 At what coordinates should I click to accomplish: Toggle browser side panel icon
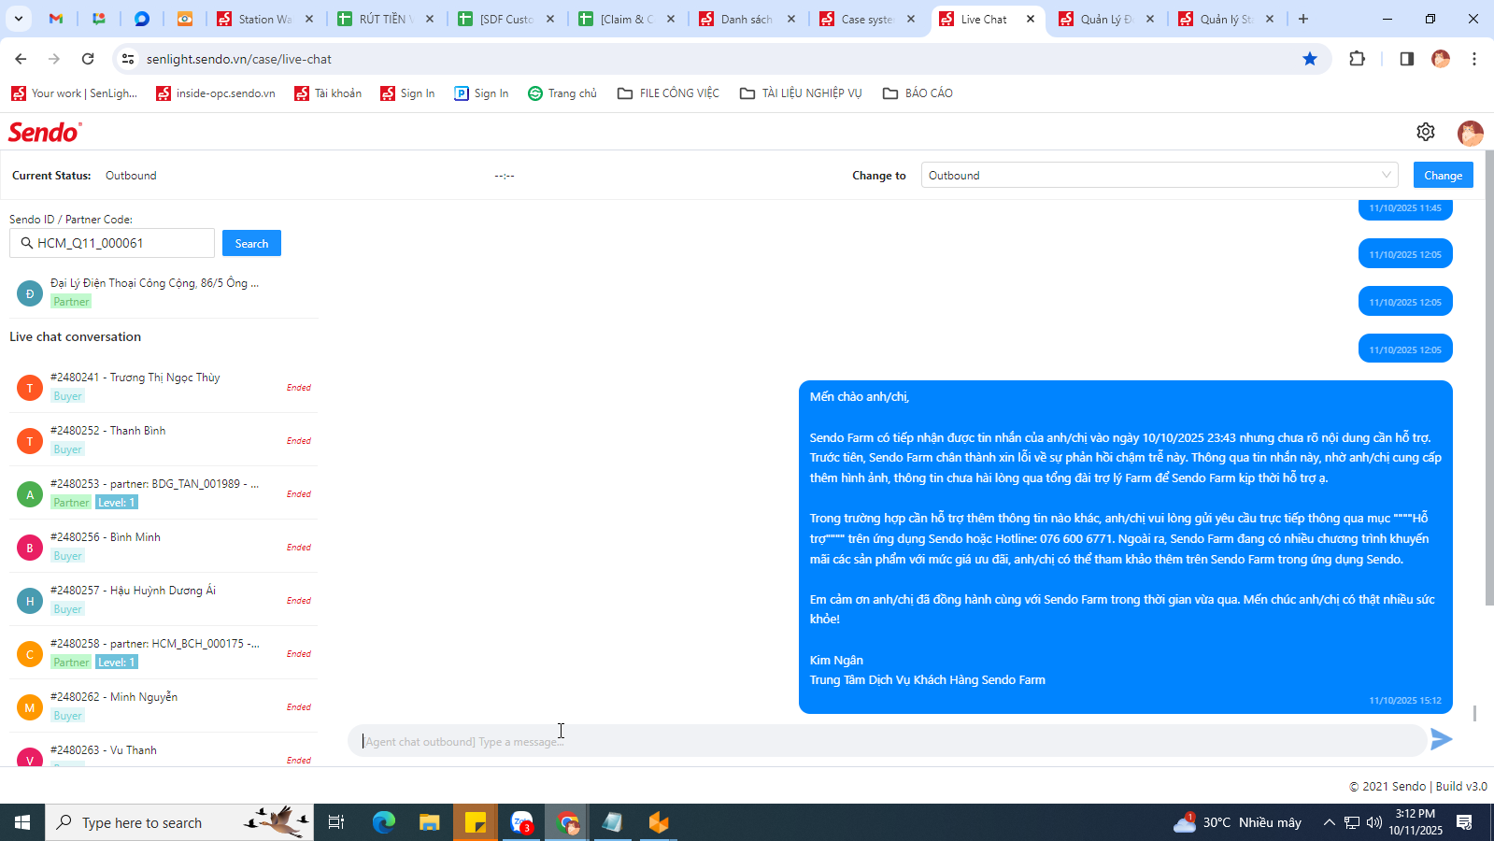[1406, 59]
